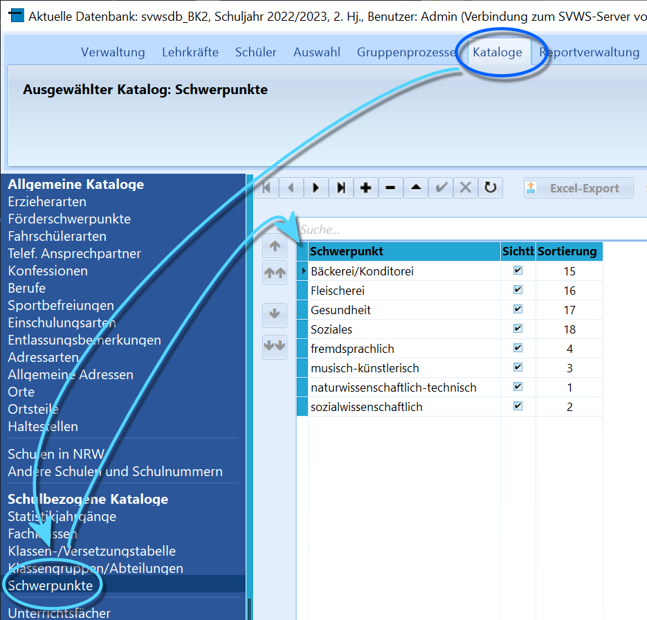Move entry to top double-up arrows

275,273
